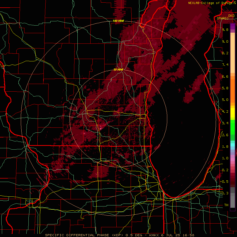
Task: Click the 50 NMI range ring label
Action: coord(118,70)
